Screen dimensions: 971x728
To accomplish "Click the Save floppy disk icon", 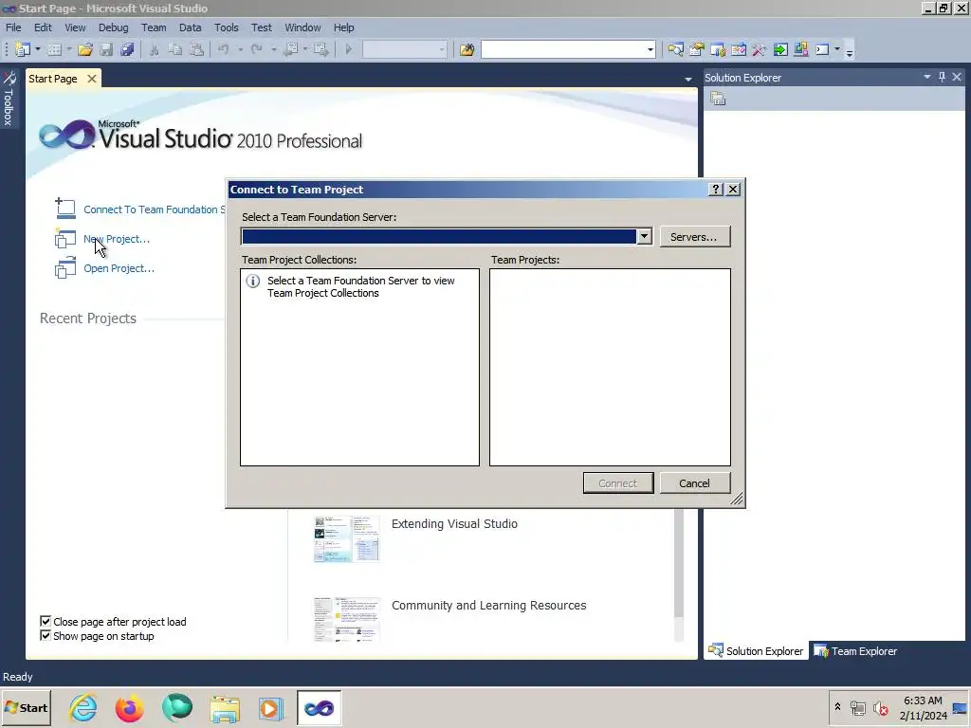I will [x=106, y=49].
